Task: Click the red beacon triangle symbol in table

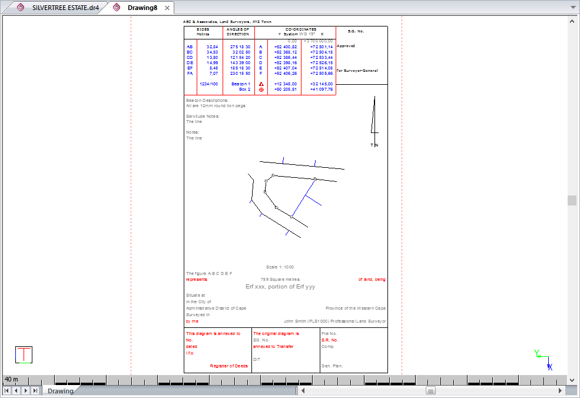Action: coord(261,84)
